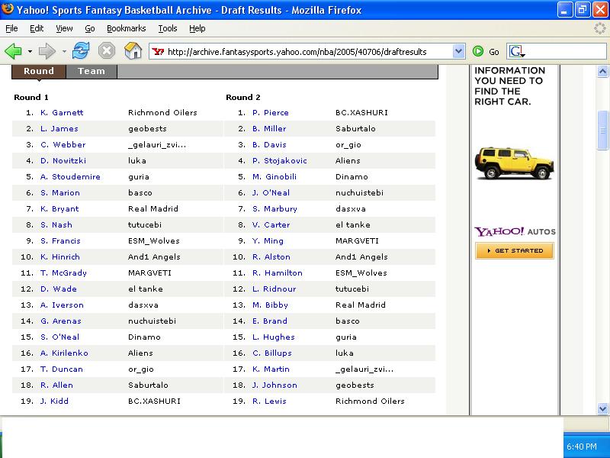Open P. Stojakovic player link
Image resolution: width=610 pixels, height=458 pixels.
280,160
